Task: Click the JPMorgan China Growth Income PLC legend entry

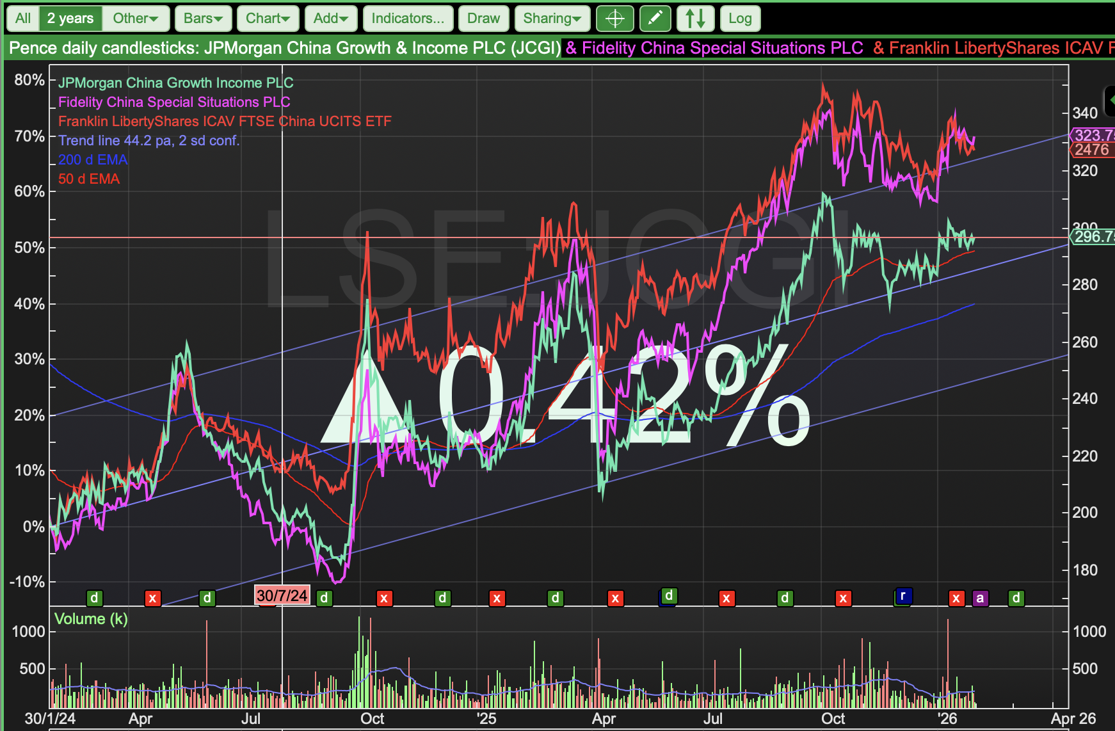Action: point(176,83)
